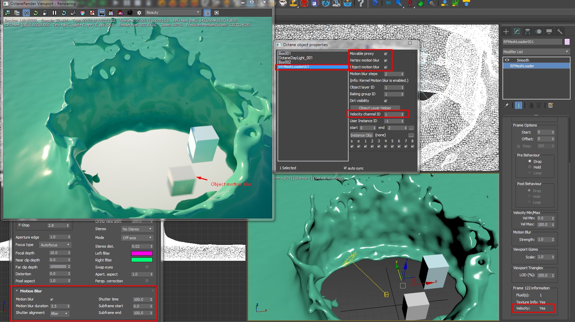Open the Modify tab in command panel
This screenshot has height=322, width=575.
click(517, 32)
